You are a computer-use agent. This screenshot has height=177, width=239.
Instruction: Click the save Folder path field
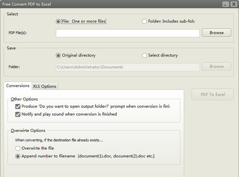point(127,67)
